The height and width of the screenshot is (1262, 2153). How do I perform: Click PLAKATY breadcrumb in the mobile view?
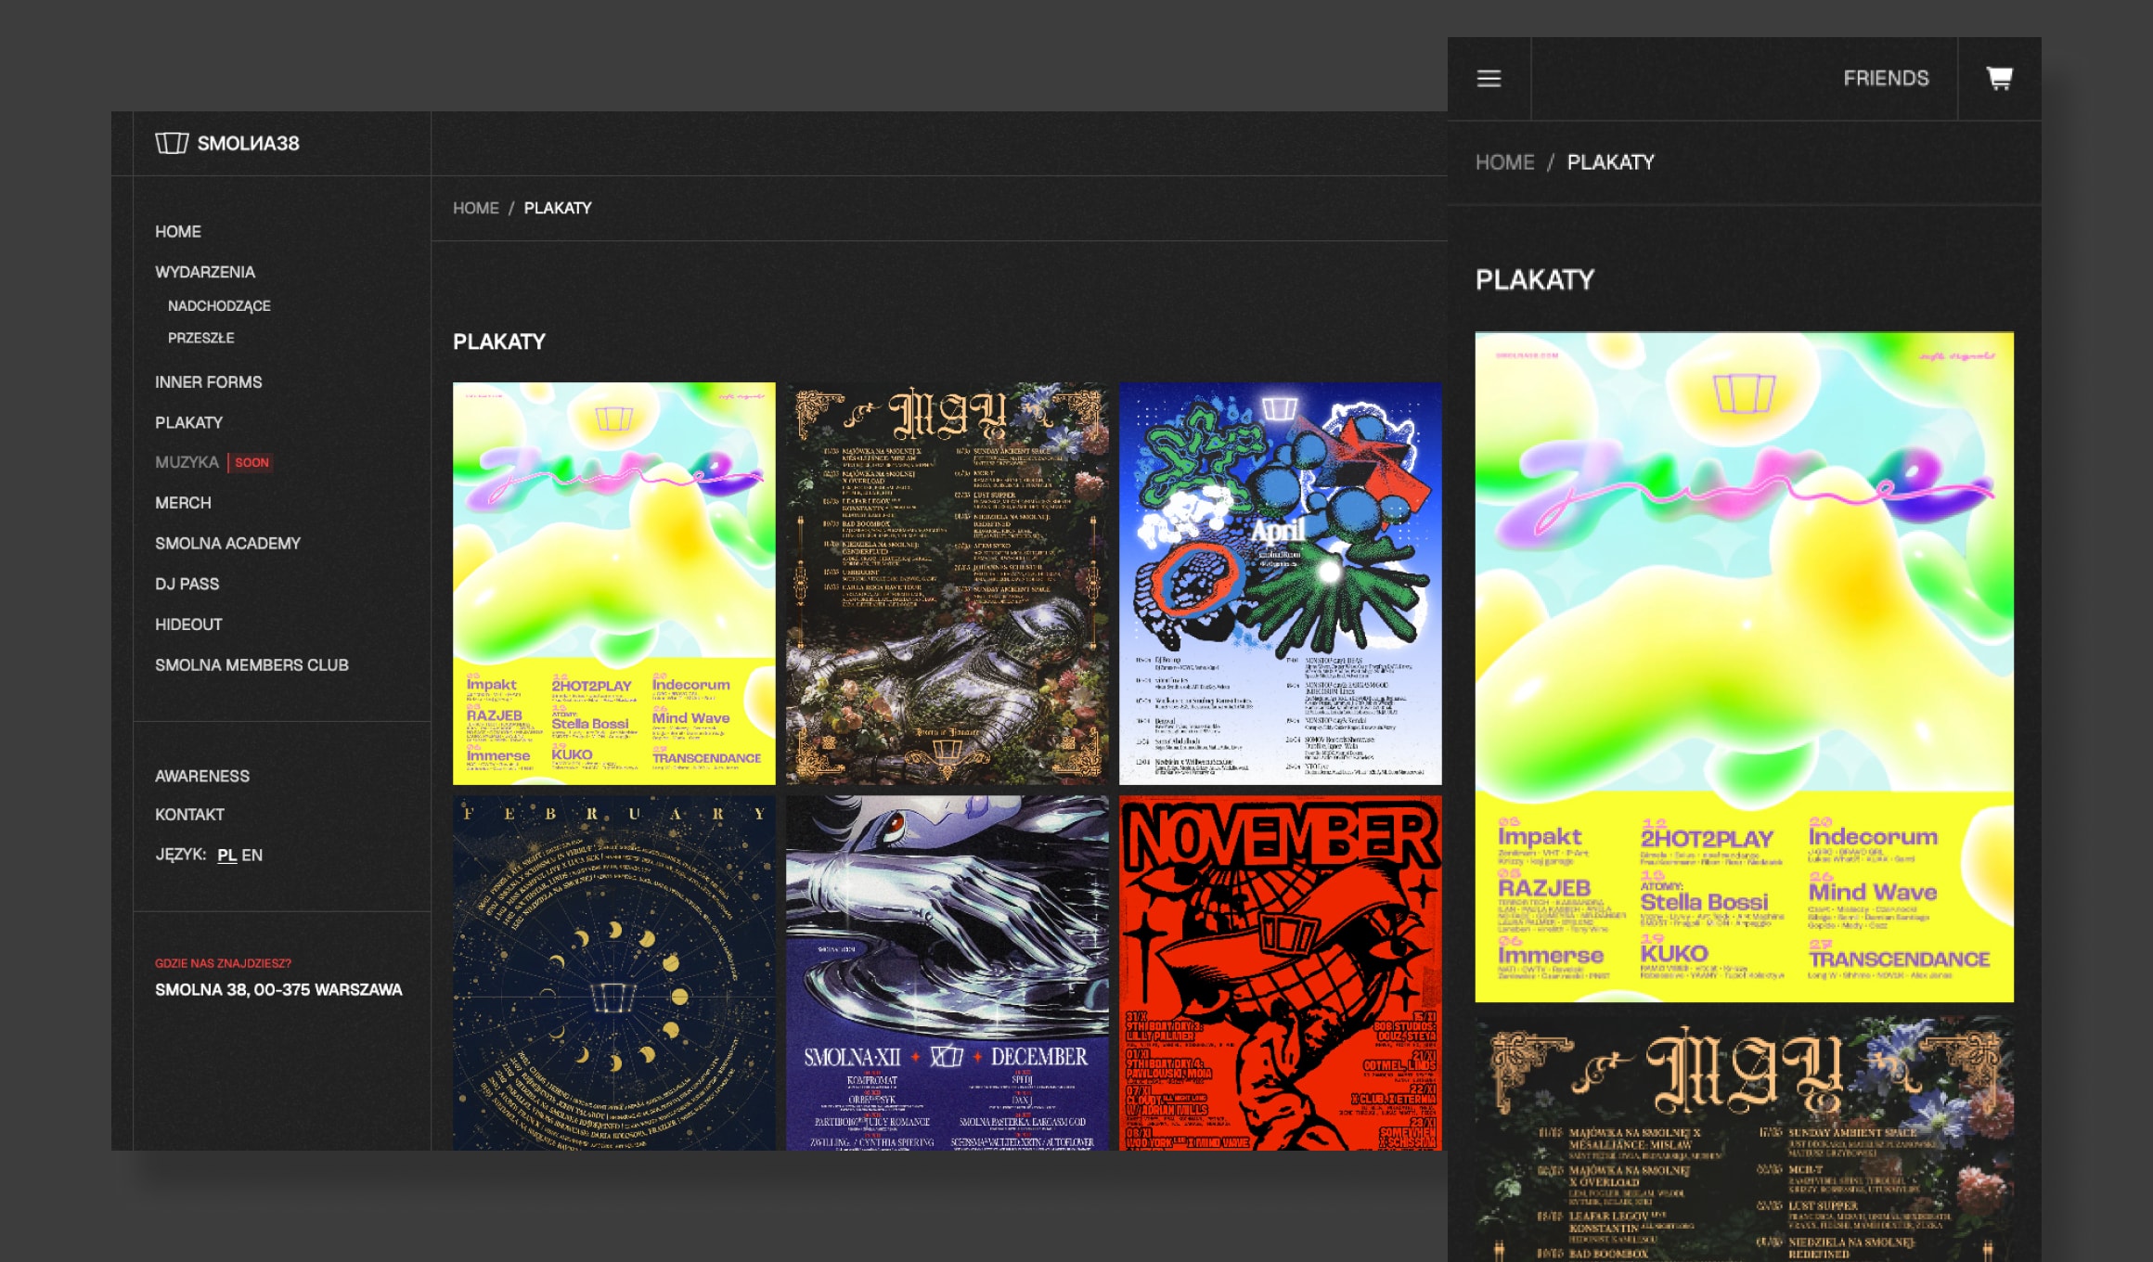(x=1611, y=162)
